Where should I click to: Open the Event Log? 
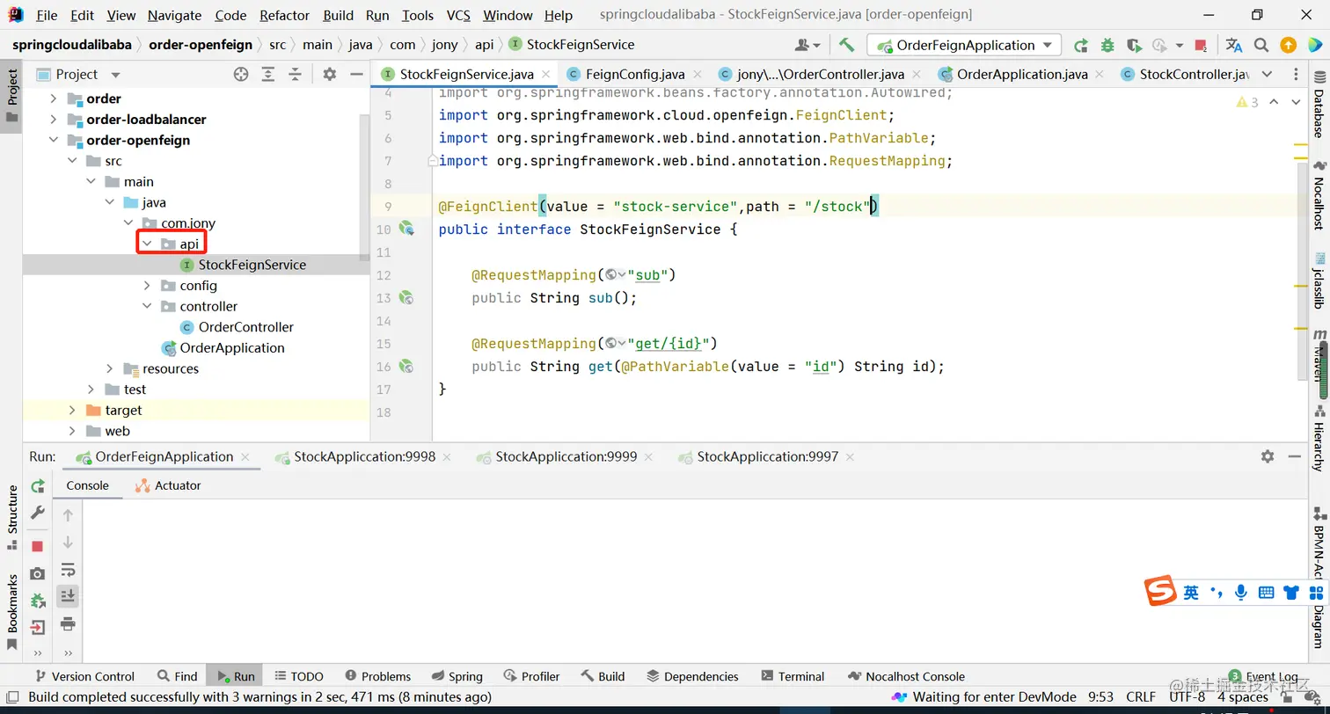coord(1262,676)
